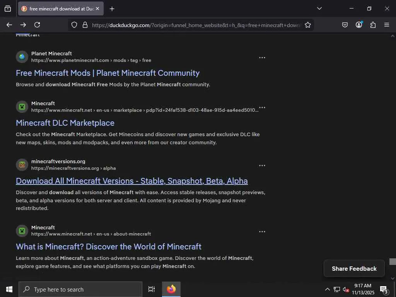
Task: Click planetminecraft.com mods tag free URL
Action: [x=91, y=60]
